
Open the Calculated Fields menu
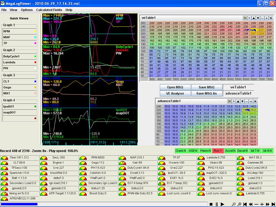click(49, 10)
